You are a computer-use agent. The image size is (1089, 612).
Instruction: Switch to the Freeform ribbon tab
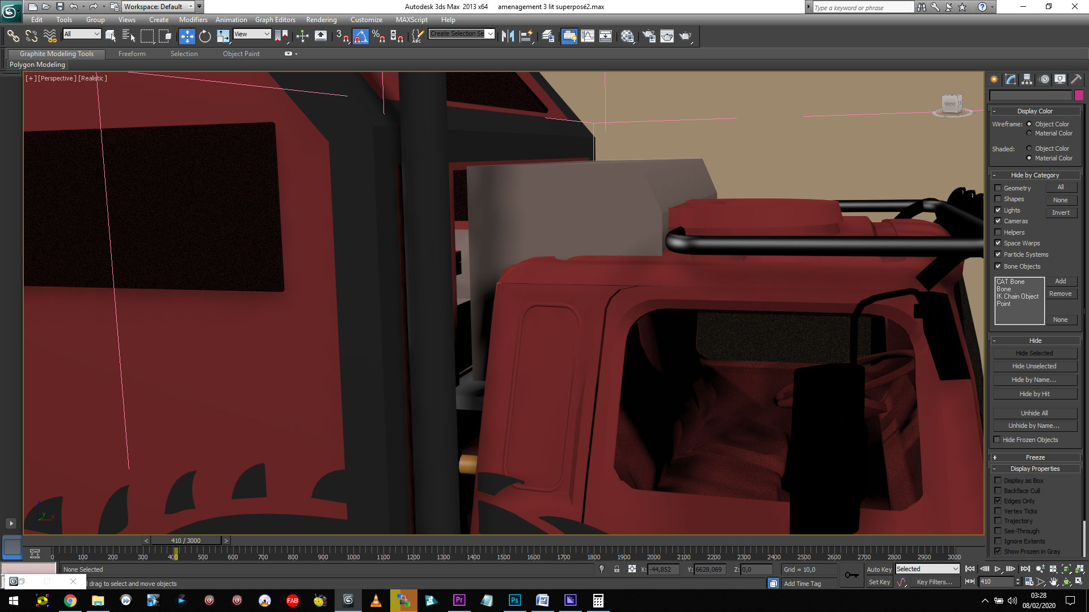[x=132, y=54]
